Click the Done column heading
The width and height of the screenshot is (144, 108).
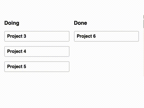[x=80, y=23]
